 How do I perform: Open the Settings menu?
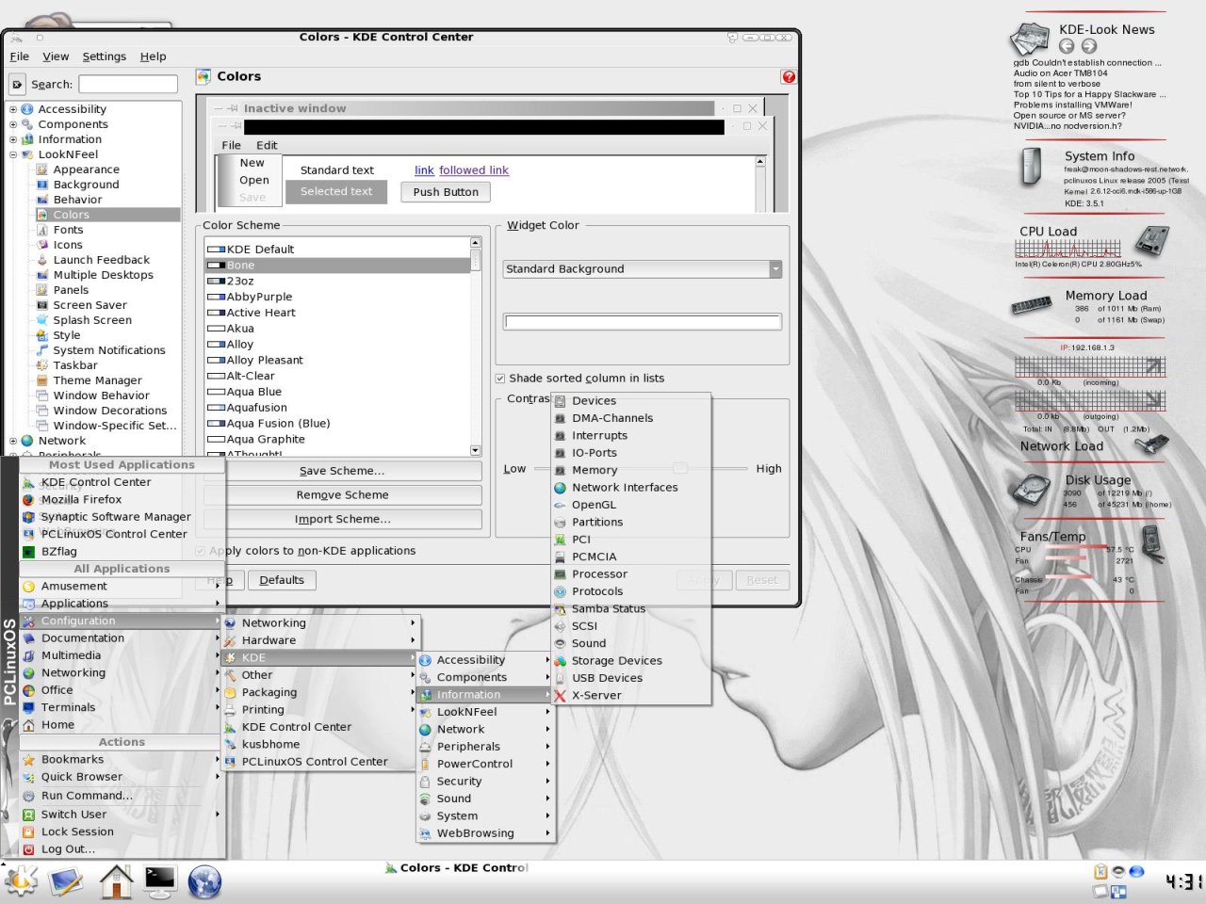coord(104,56)
